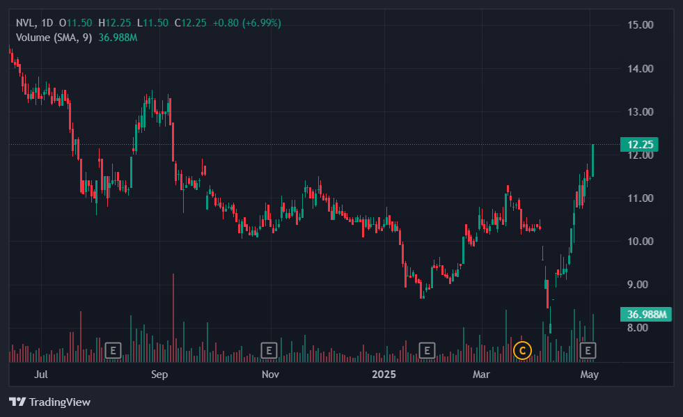
Task: Select the "Sep" time axis label
Action: 159,375
